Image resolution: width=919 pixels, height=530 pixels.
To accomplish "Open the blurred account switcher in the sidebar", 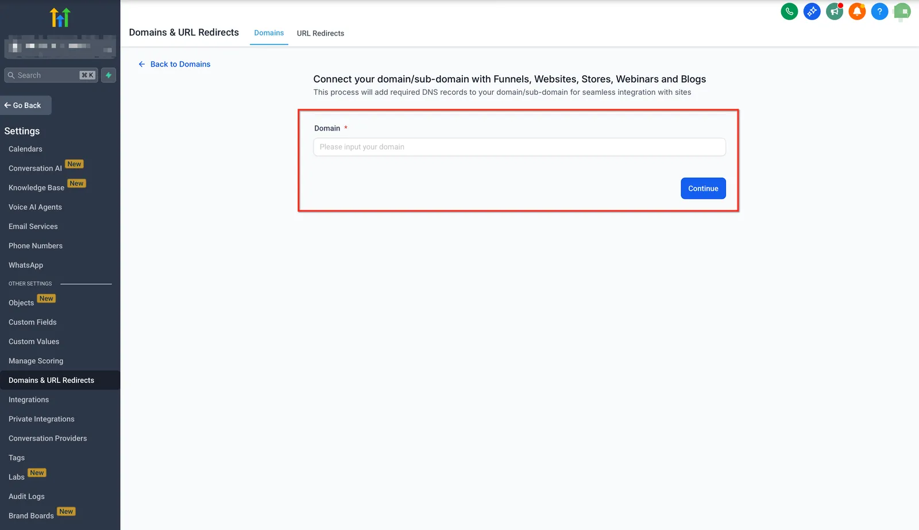I will (60, 46).
